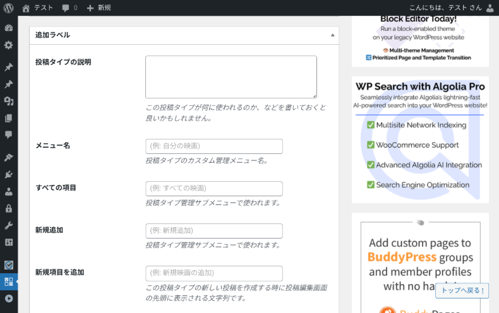Open the Dashboard gauge icon in the sidebar
The height and width of the screenshot is (313, 499).
pos(9,28)
